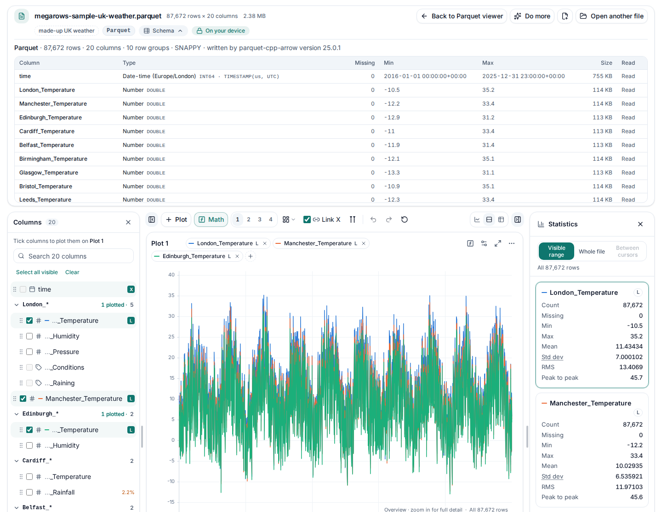Remove London_Temperature chip from Plot 1
The image size is (662, 512).
(x=265, y=243)
